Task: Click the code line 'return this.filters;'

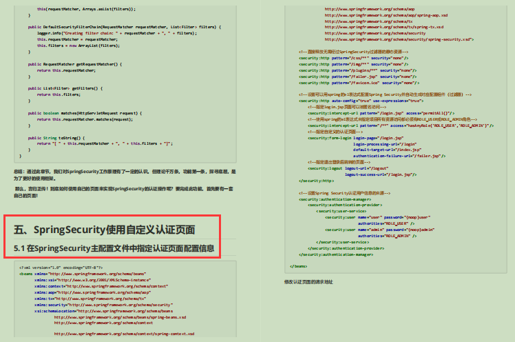Action: 59,94
